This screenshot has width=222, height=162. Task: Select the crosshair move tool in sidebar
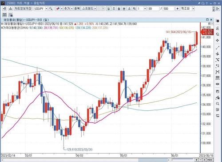tap(218, 40)
